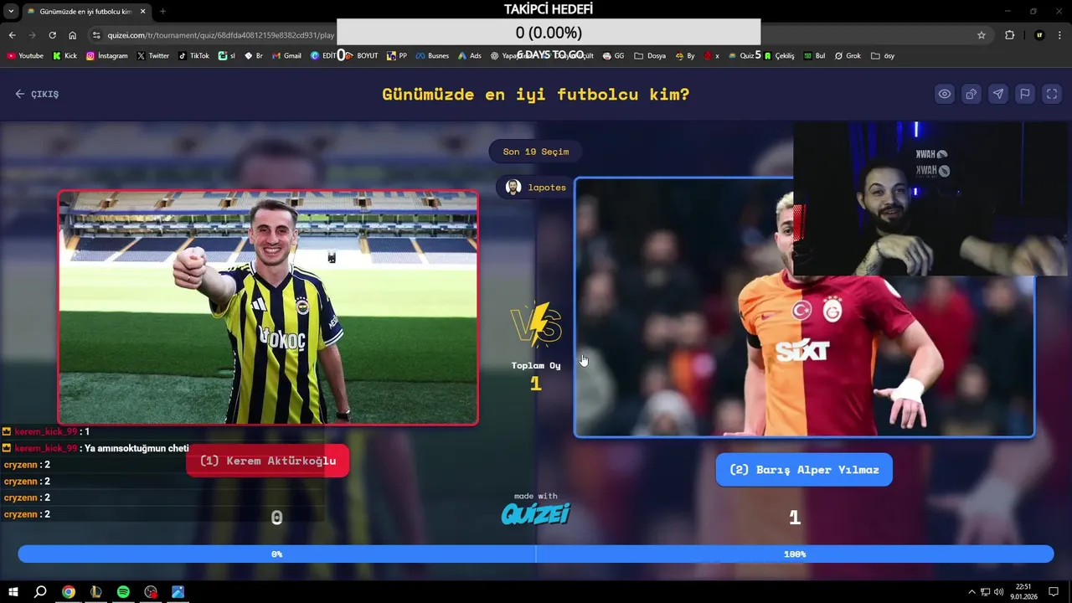Close the Günümüzde en iyi futbolcu tab
The image size is (1072, 603).
coord(142,12)
